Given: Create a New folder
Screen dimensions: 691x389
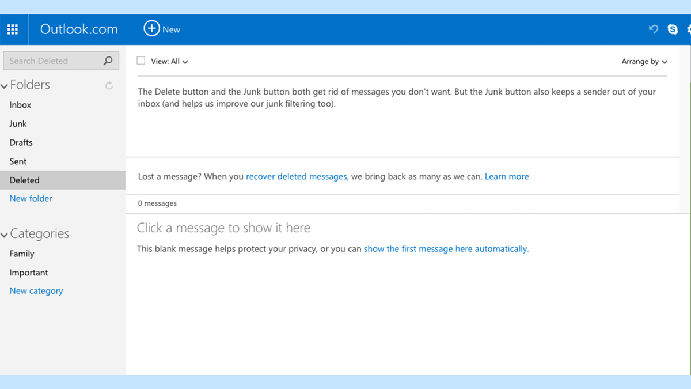Looking at the screenshot, I should [31, 198].
